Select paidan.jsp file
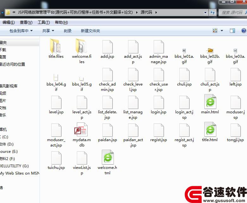Viewport: 247px width, 203px height. [108, 133]
